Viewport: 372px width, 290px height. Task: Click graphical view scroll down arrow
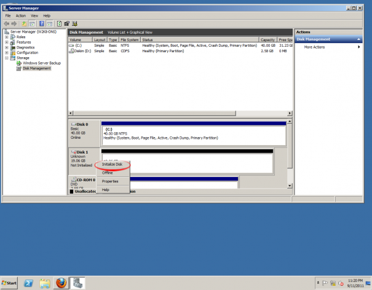pos(290,186)
